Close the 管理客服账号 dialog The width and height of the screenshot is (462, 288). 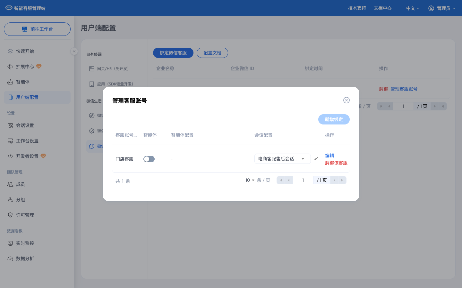346,100
